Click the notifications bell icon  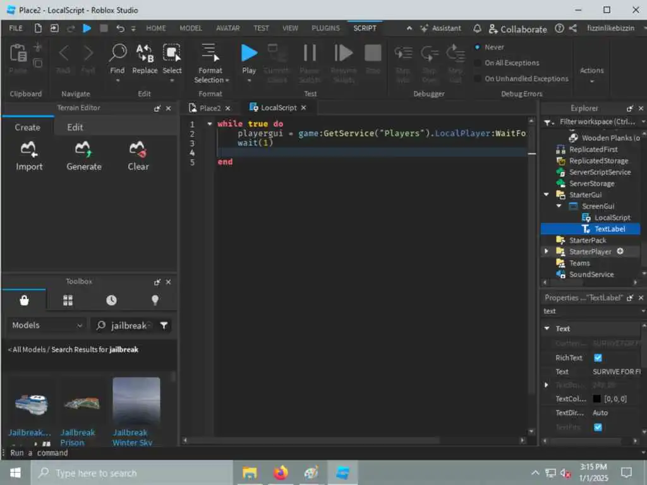click(477, 28)
